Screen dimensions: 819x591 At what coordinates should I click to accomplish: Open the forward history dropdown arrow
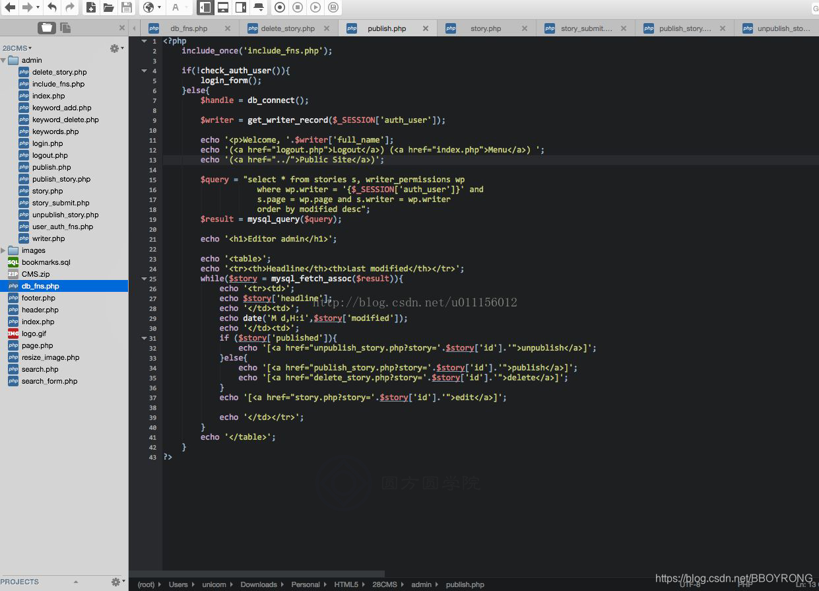(x=38, y=8)
